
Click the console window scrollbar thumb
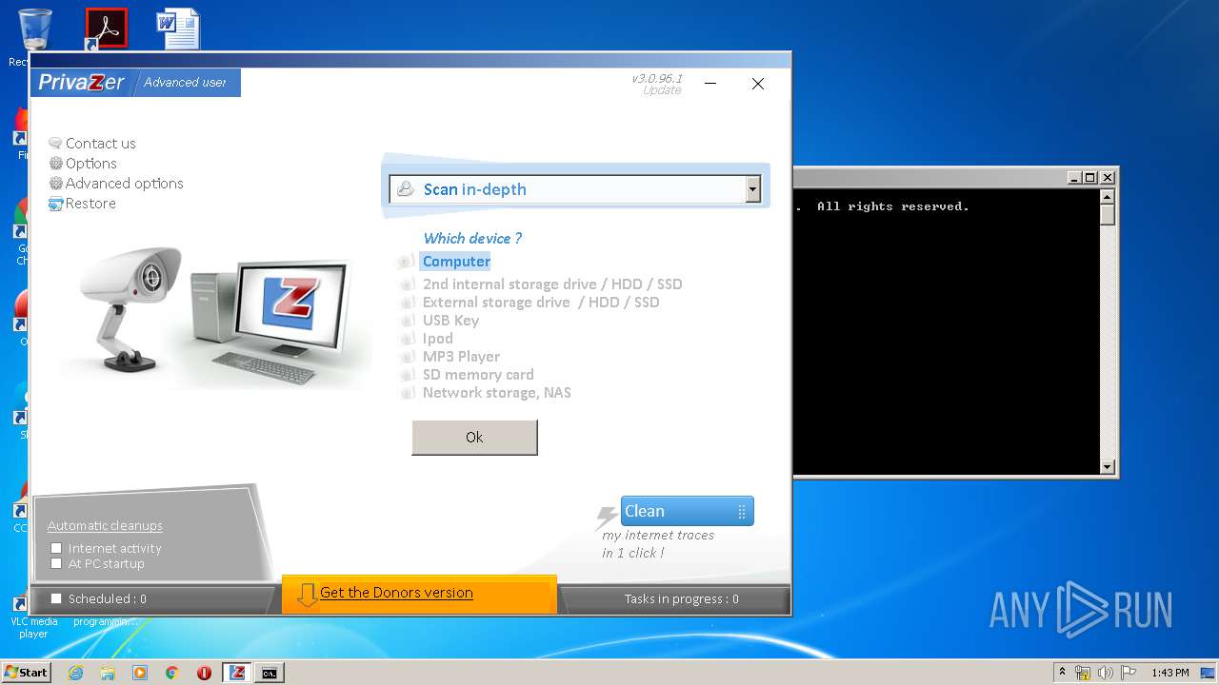(x=1107, y=215)
